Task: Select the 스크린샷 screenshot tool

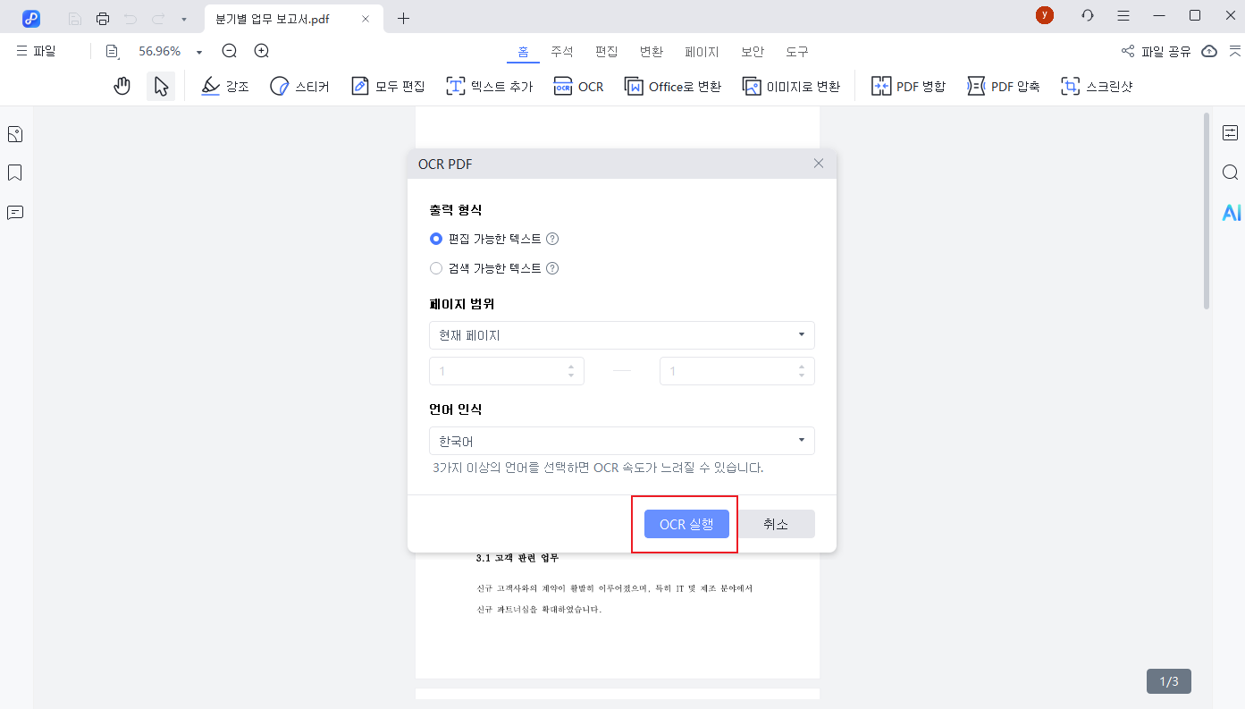Action: [1097, 87]
